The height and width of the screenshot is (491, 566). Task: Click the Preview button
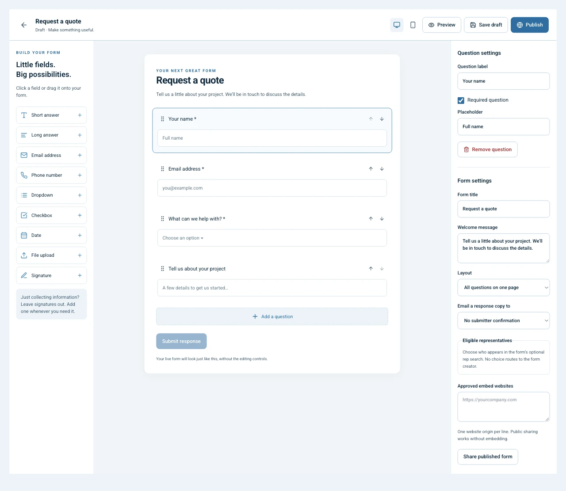click(442, 25)
